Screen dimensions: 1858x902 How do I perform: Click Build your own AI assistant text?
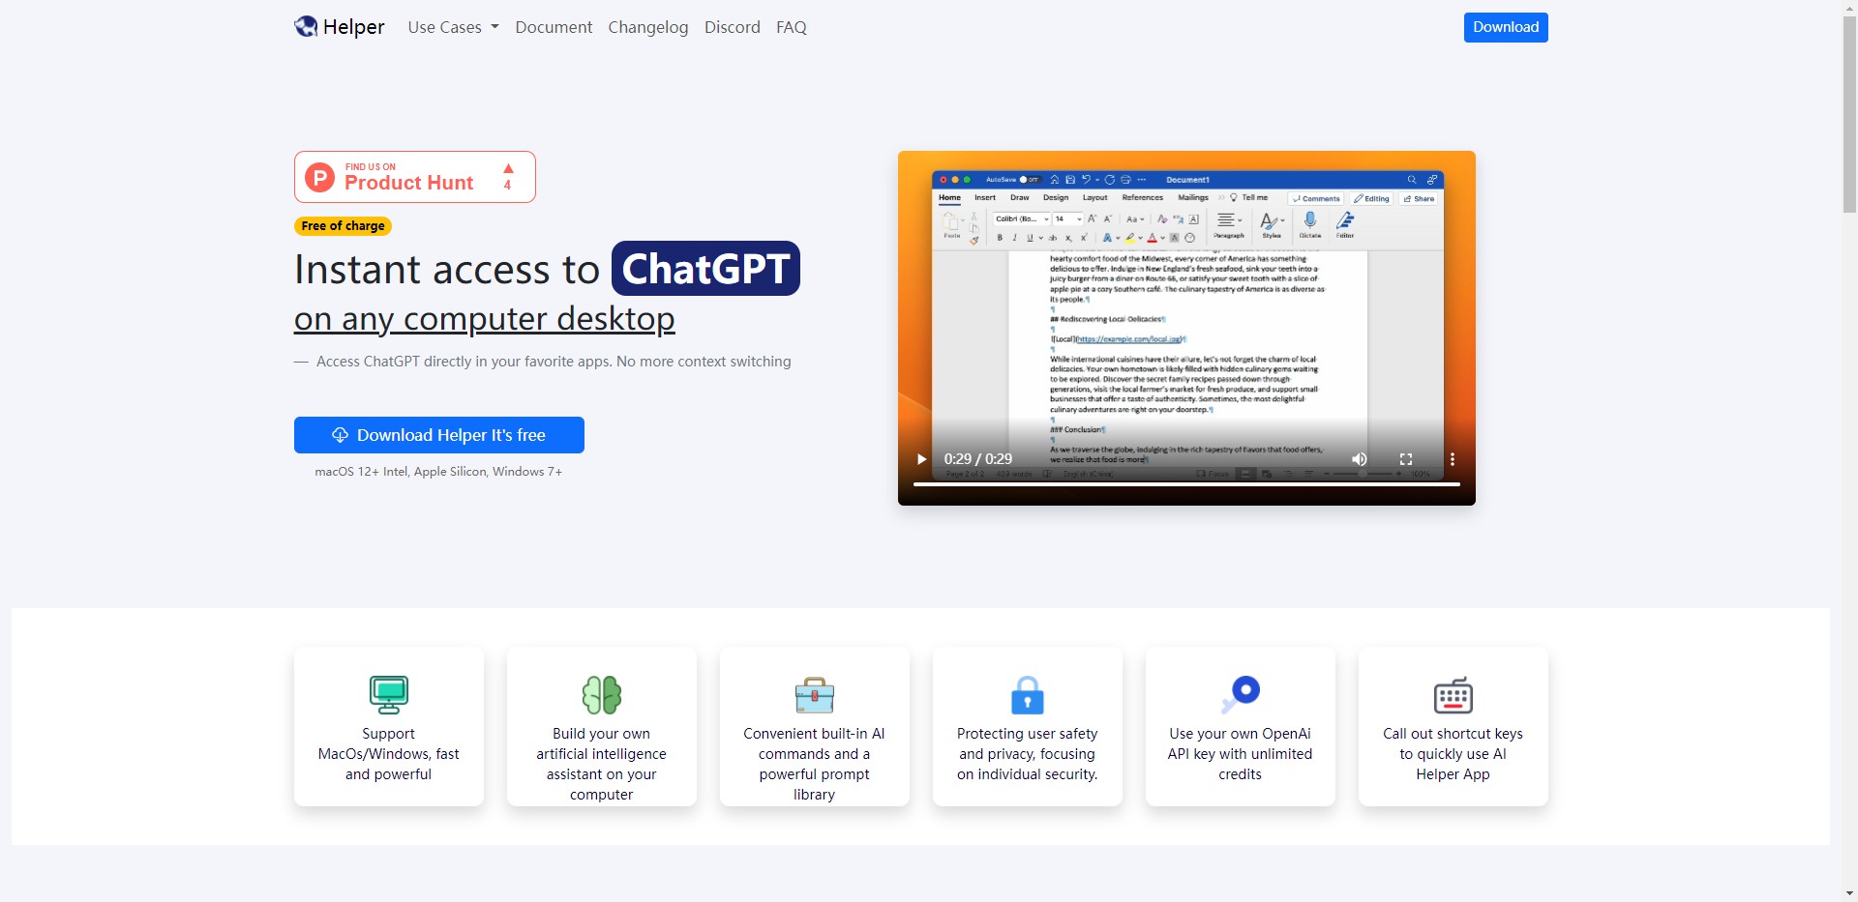click(x=602, y=764)
